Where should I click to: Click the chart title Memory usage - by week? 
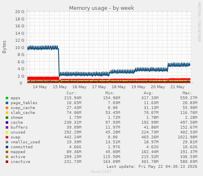click(x=102, y=8)
